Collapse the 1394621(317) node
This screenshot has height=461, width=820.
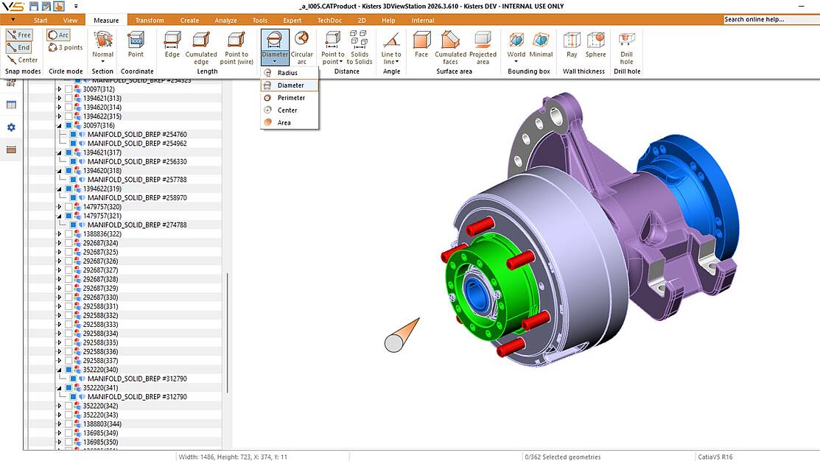tap(59, 152)
